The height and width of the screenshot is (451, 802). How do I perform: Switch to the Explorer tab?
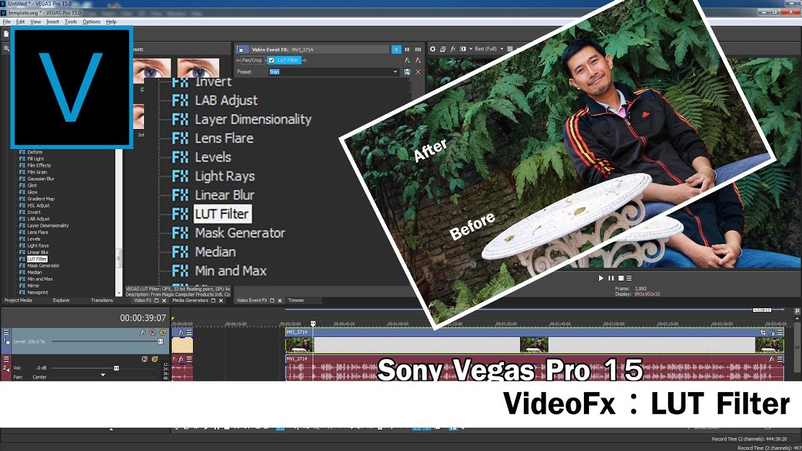(61, 301)
